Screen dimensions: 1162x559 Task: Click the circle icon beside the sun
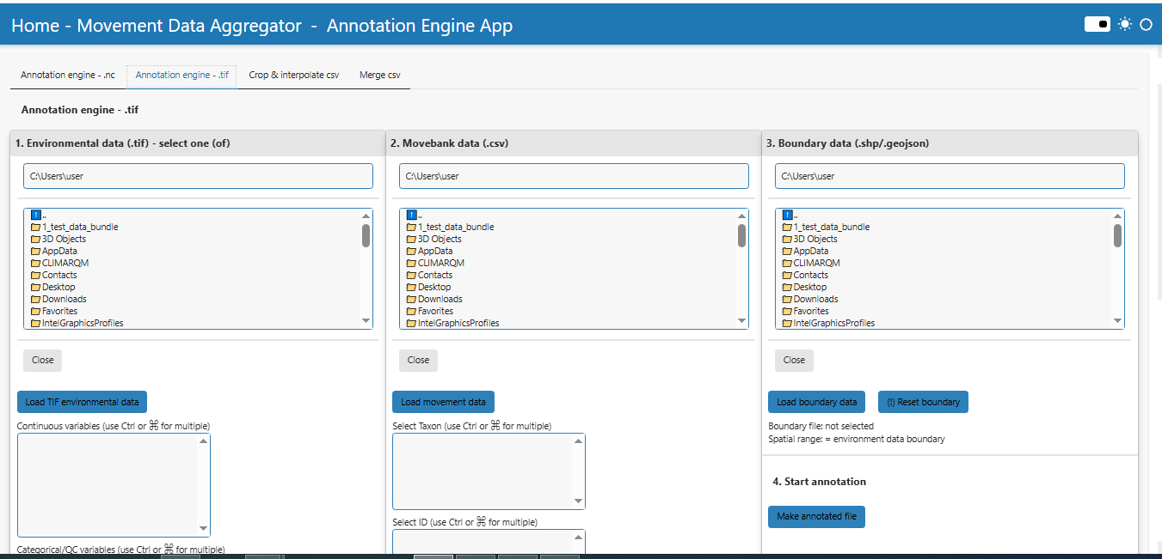[x=1146, y=25]
